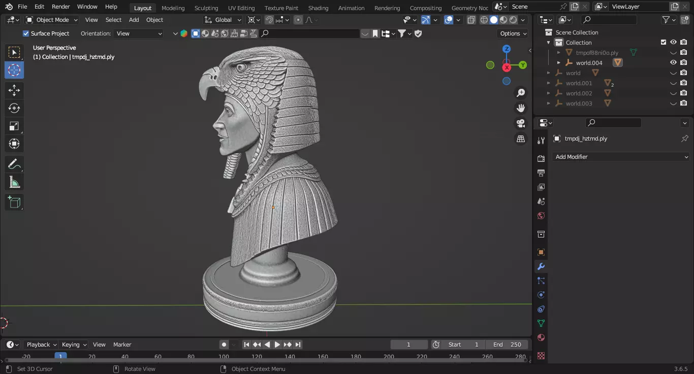Viewport: 694px width, 374px height.
Task: Open the timeline Marker menu
Action: point(122,345)
